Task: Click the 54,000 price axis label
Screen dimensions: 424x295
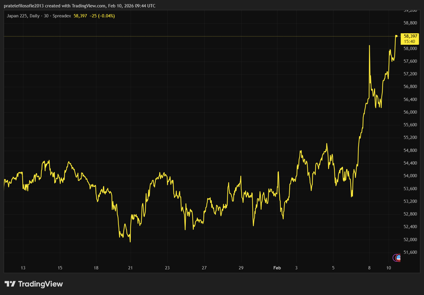Action: tap(410, 176)
